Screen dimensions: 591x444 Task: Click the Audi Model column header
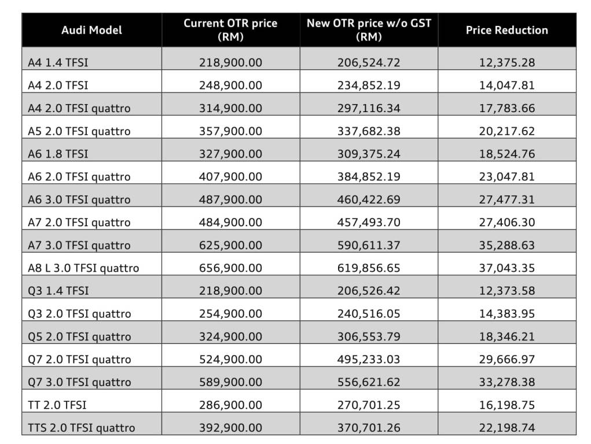(91, 30)
